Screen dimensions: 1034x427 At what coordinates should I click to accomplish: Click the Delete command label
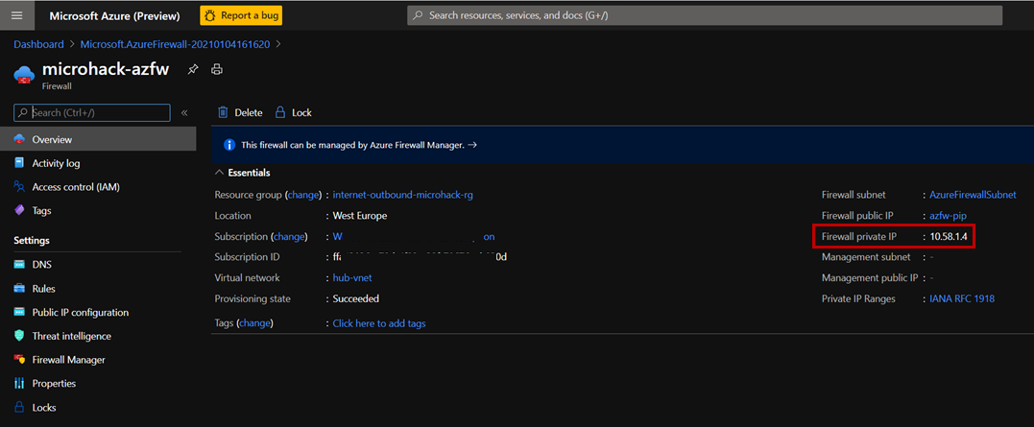point(249,112)
